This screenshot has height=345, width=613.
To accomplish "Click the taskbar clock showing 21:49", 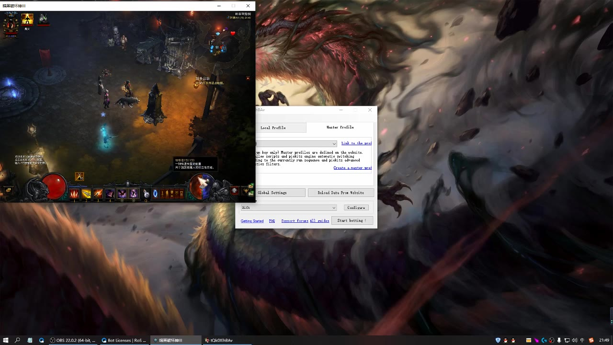I will [604, 340].
